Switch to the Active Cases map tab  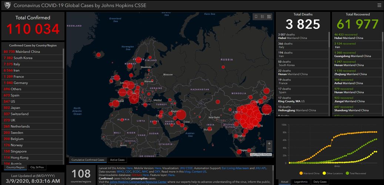[x=117, y=160]
